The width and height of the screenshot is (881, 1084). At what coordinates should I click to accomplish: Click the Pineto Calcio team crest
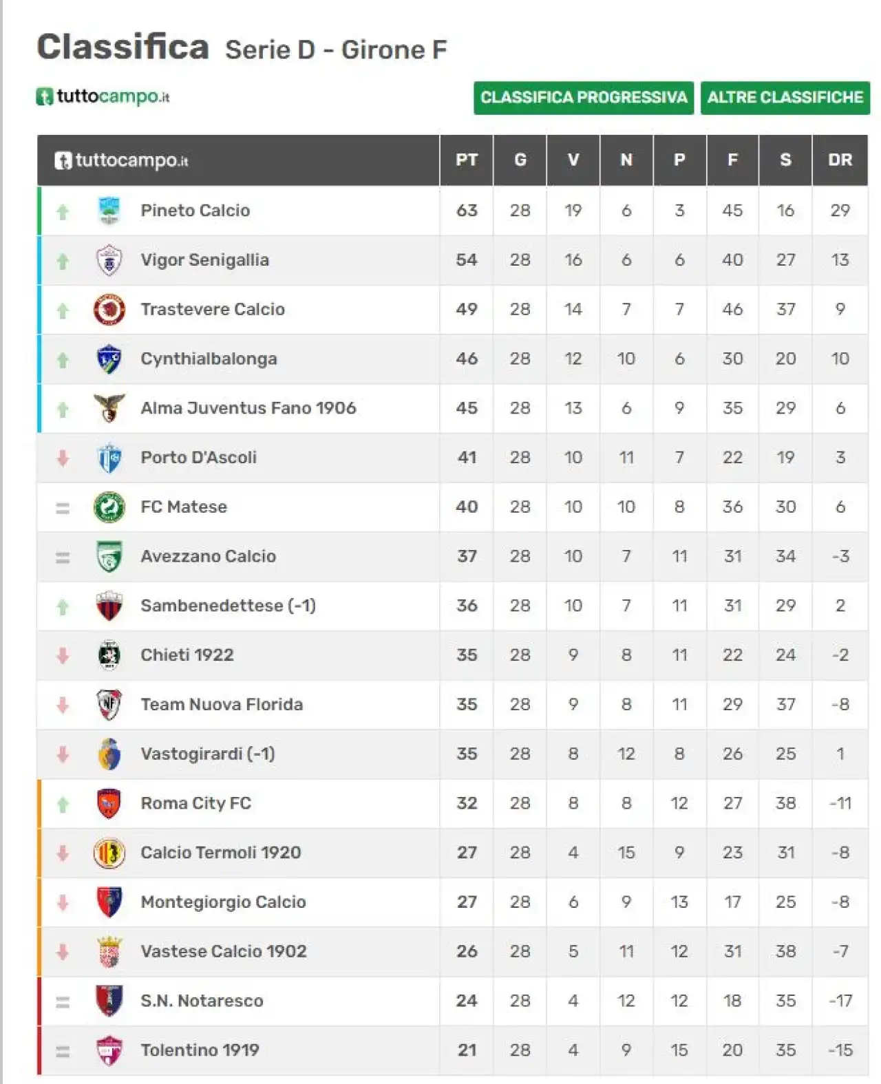[109, 211]
